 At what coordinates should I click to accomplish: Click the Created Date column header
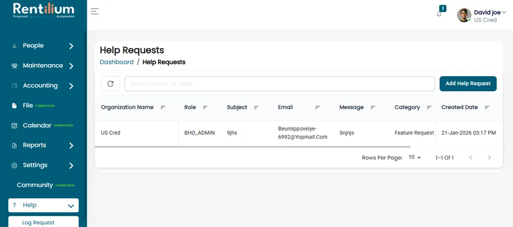pos(460,107)
